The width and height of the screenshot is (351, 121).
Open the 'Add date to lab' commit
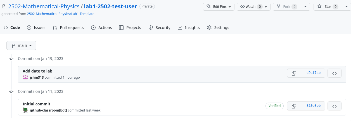pyautogui.click(x=37, y=71)
